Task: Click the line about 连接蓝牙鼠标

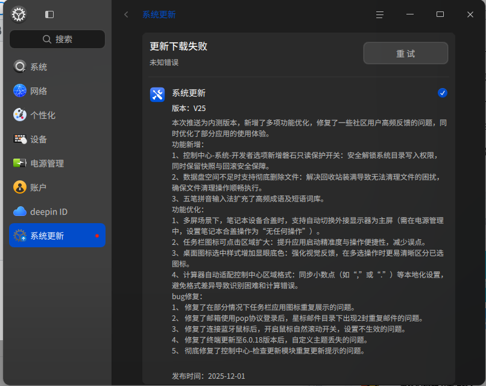Action: [x=289, y=329]
